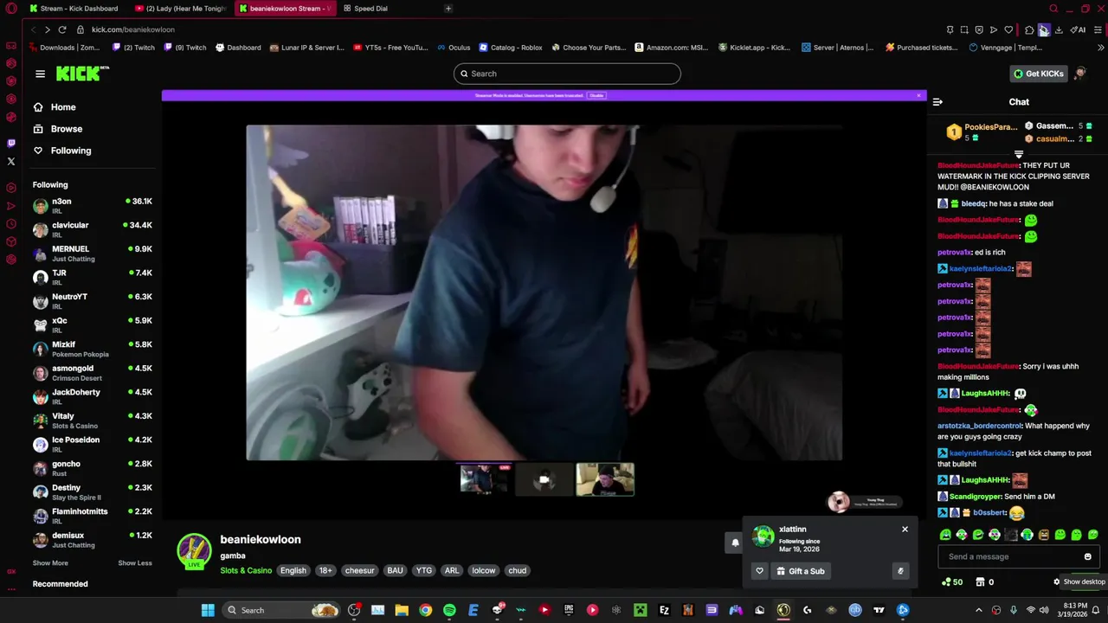Mute user with icon in xlattinn card
The image size is (1108, 623).
pos(900,571)
